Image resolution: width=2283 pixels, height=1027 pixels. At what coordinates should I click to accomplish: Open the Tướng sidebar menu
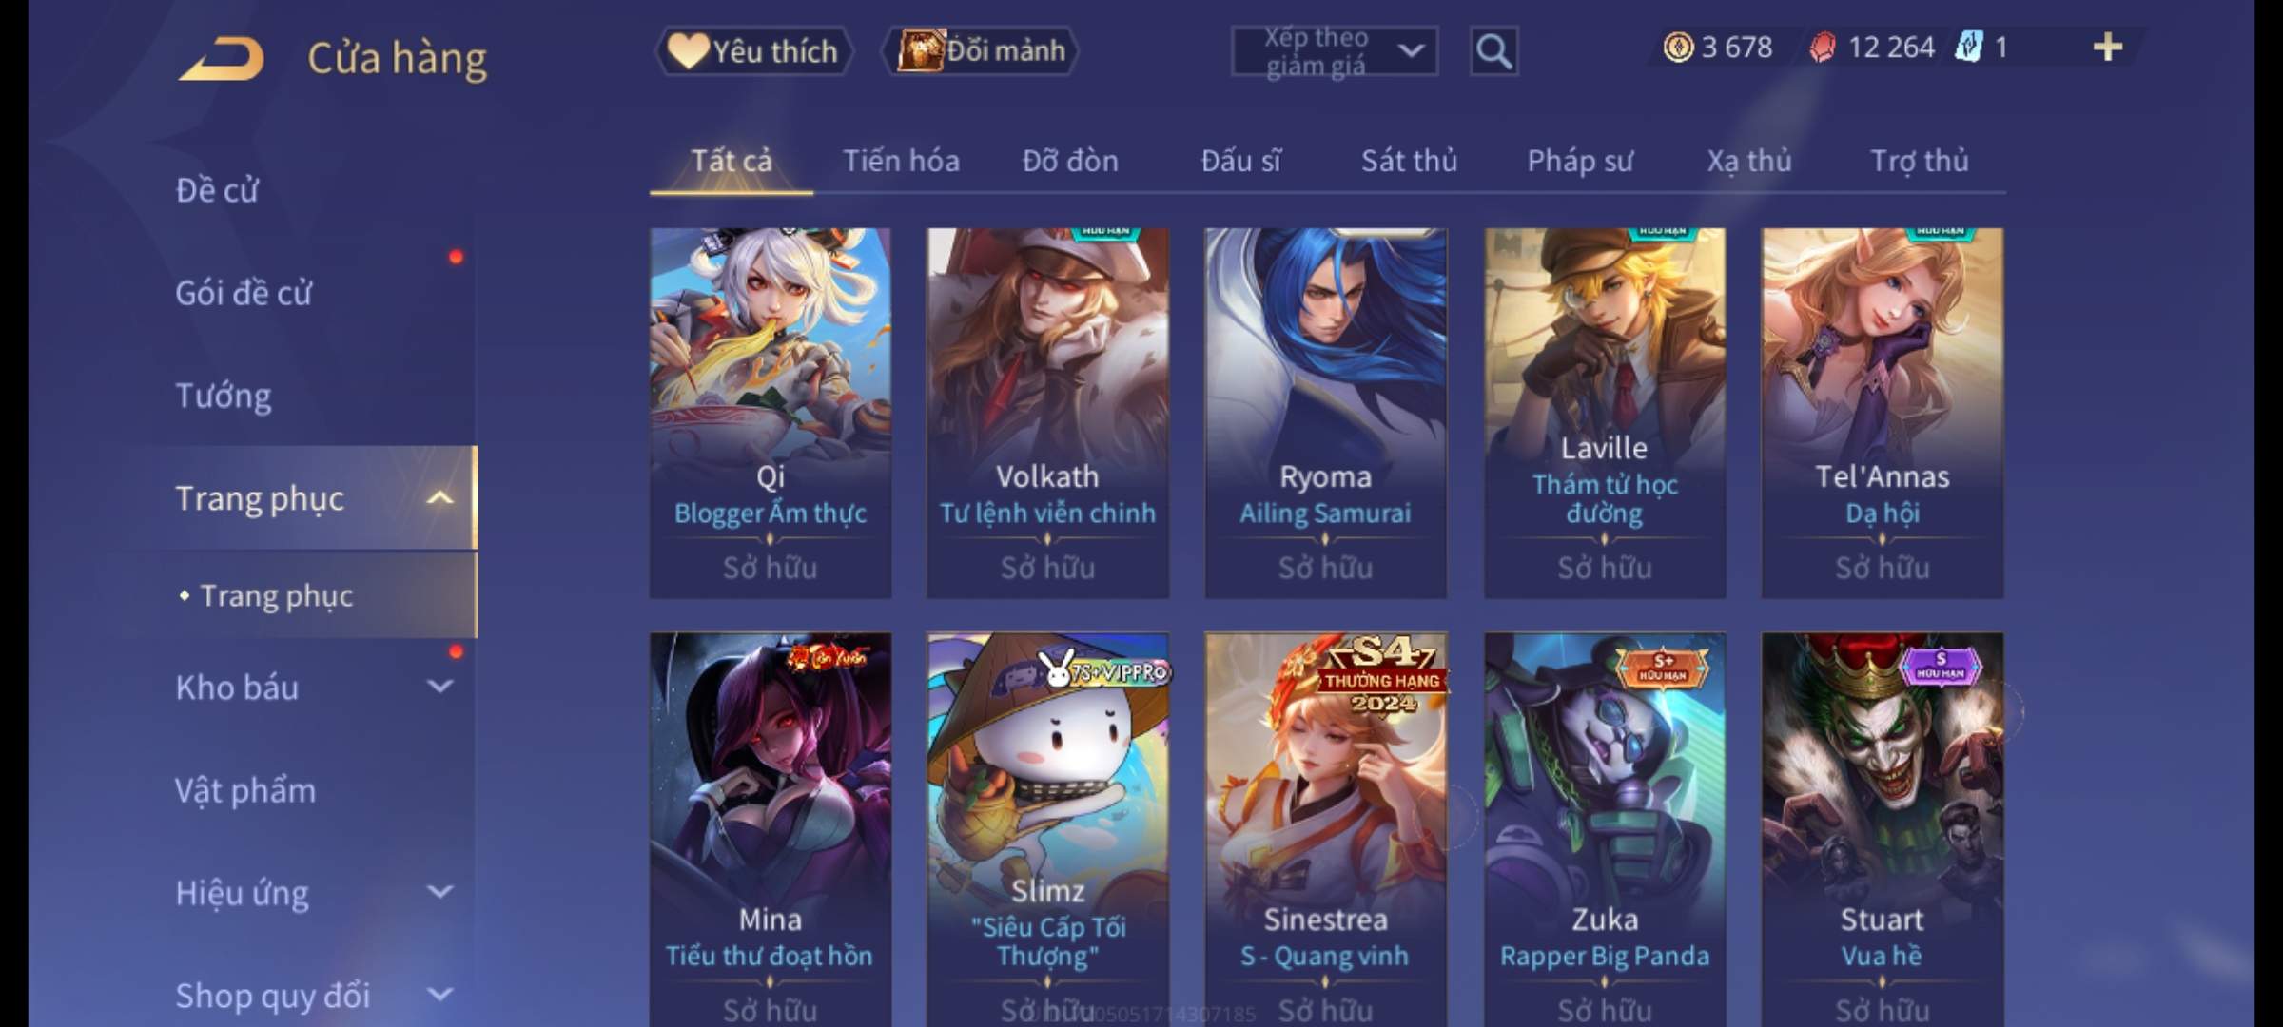click(x=224, y=396)
